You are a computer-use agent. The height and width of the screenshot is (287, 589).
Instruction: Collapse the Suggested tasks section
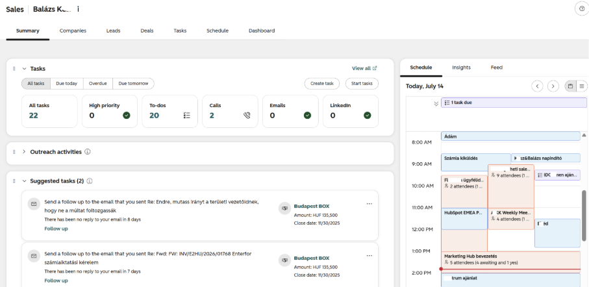pyautogui.click(x=24, y=181)
